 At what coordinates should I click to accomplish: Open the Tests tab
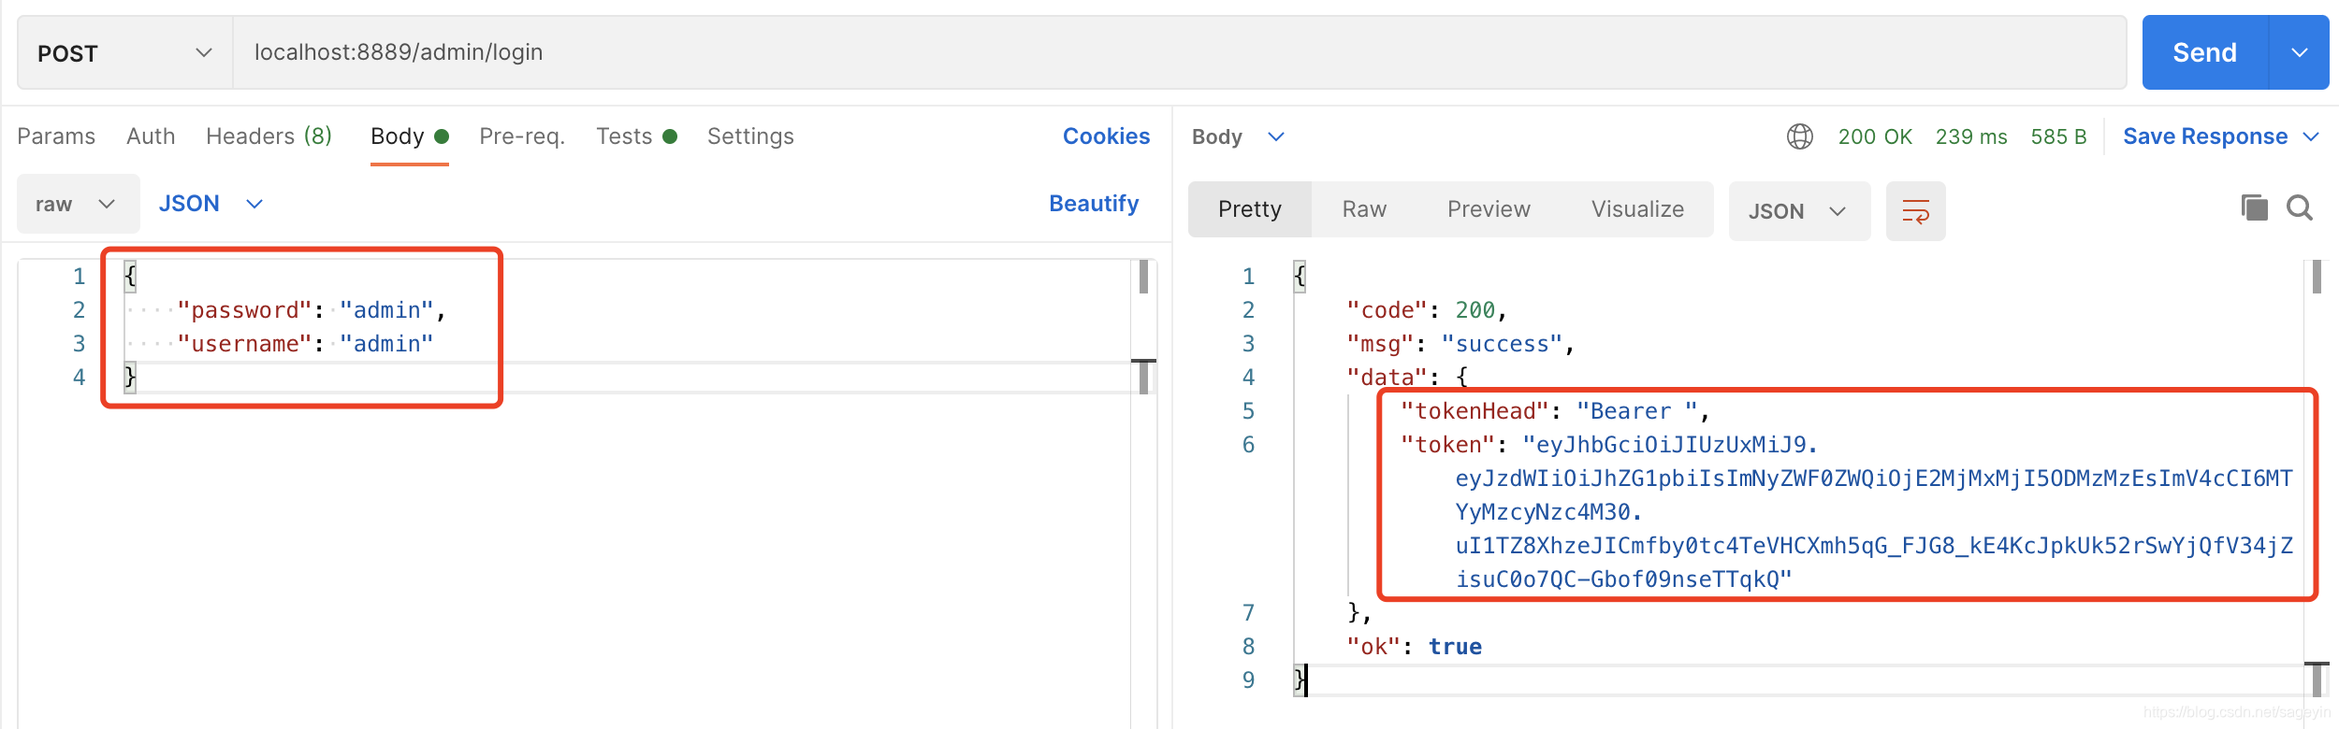636,136
